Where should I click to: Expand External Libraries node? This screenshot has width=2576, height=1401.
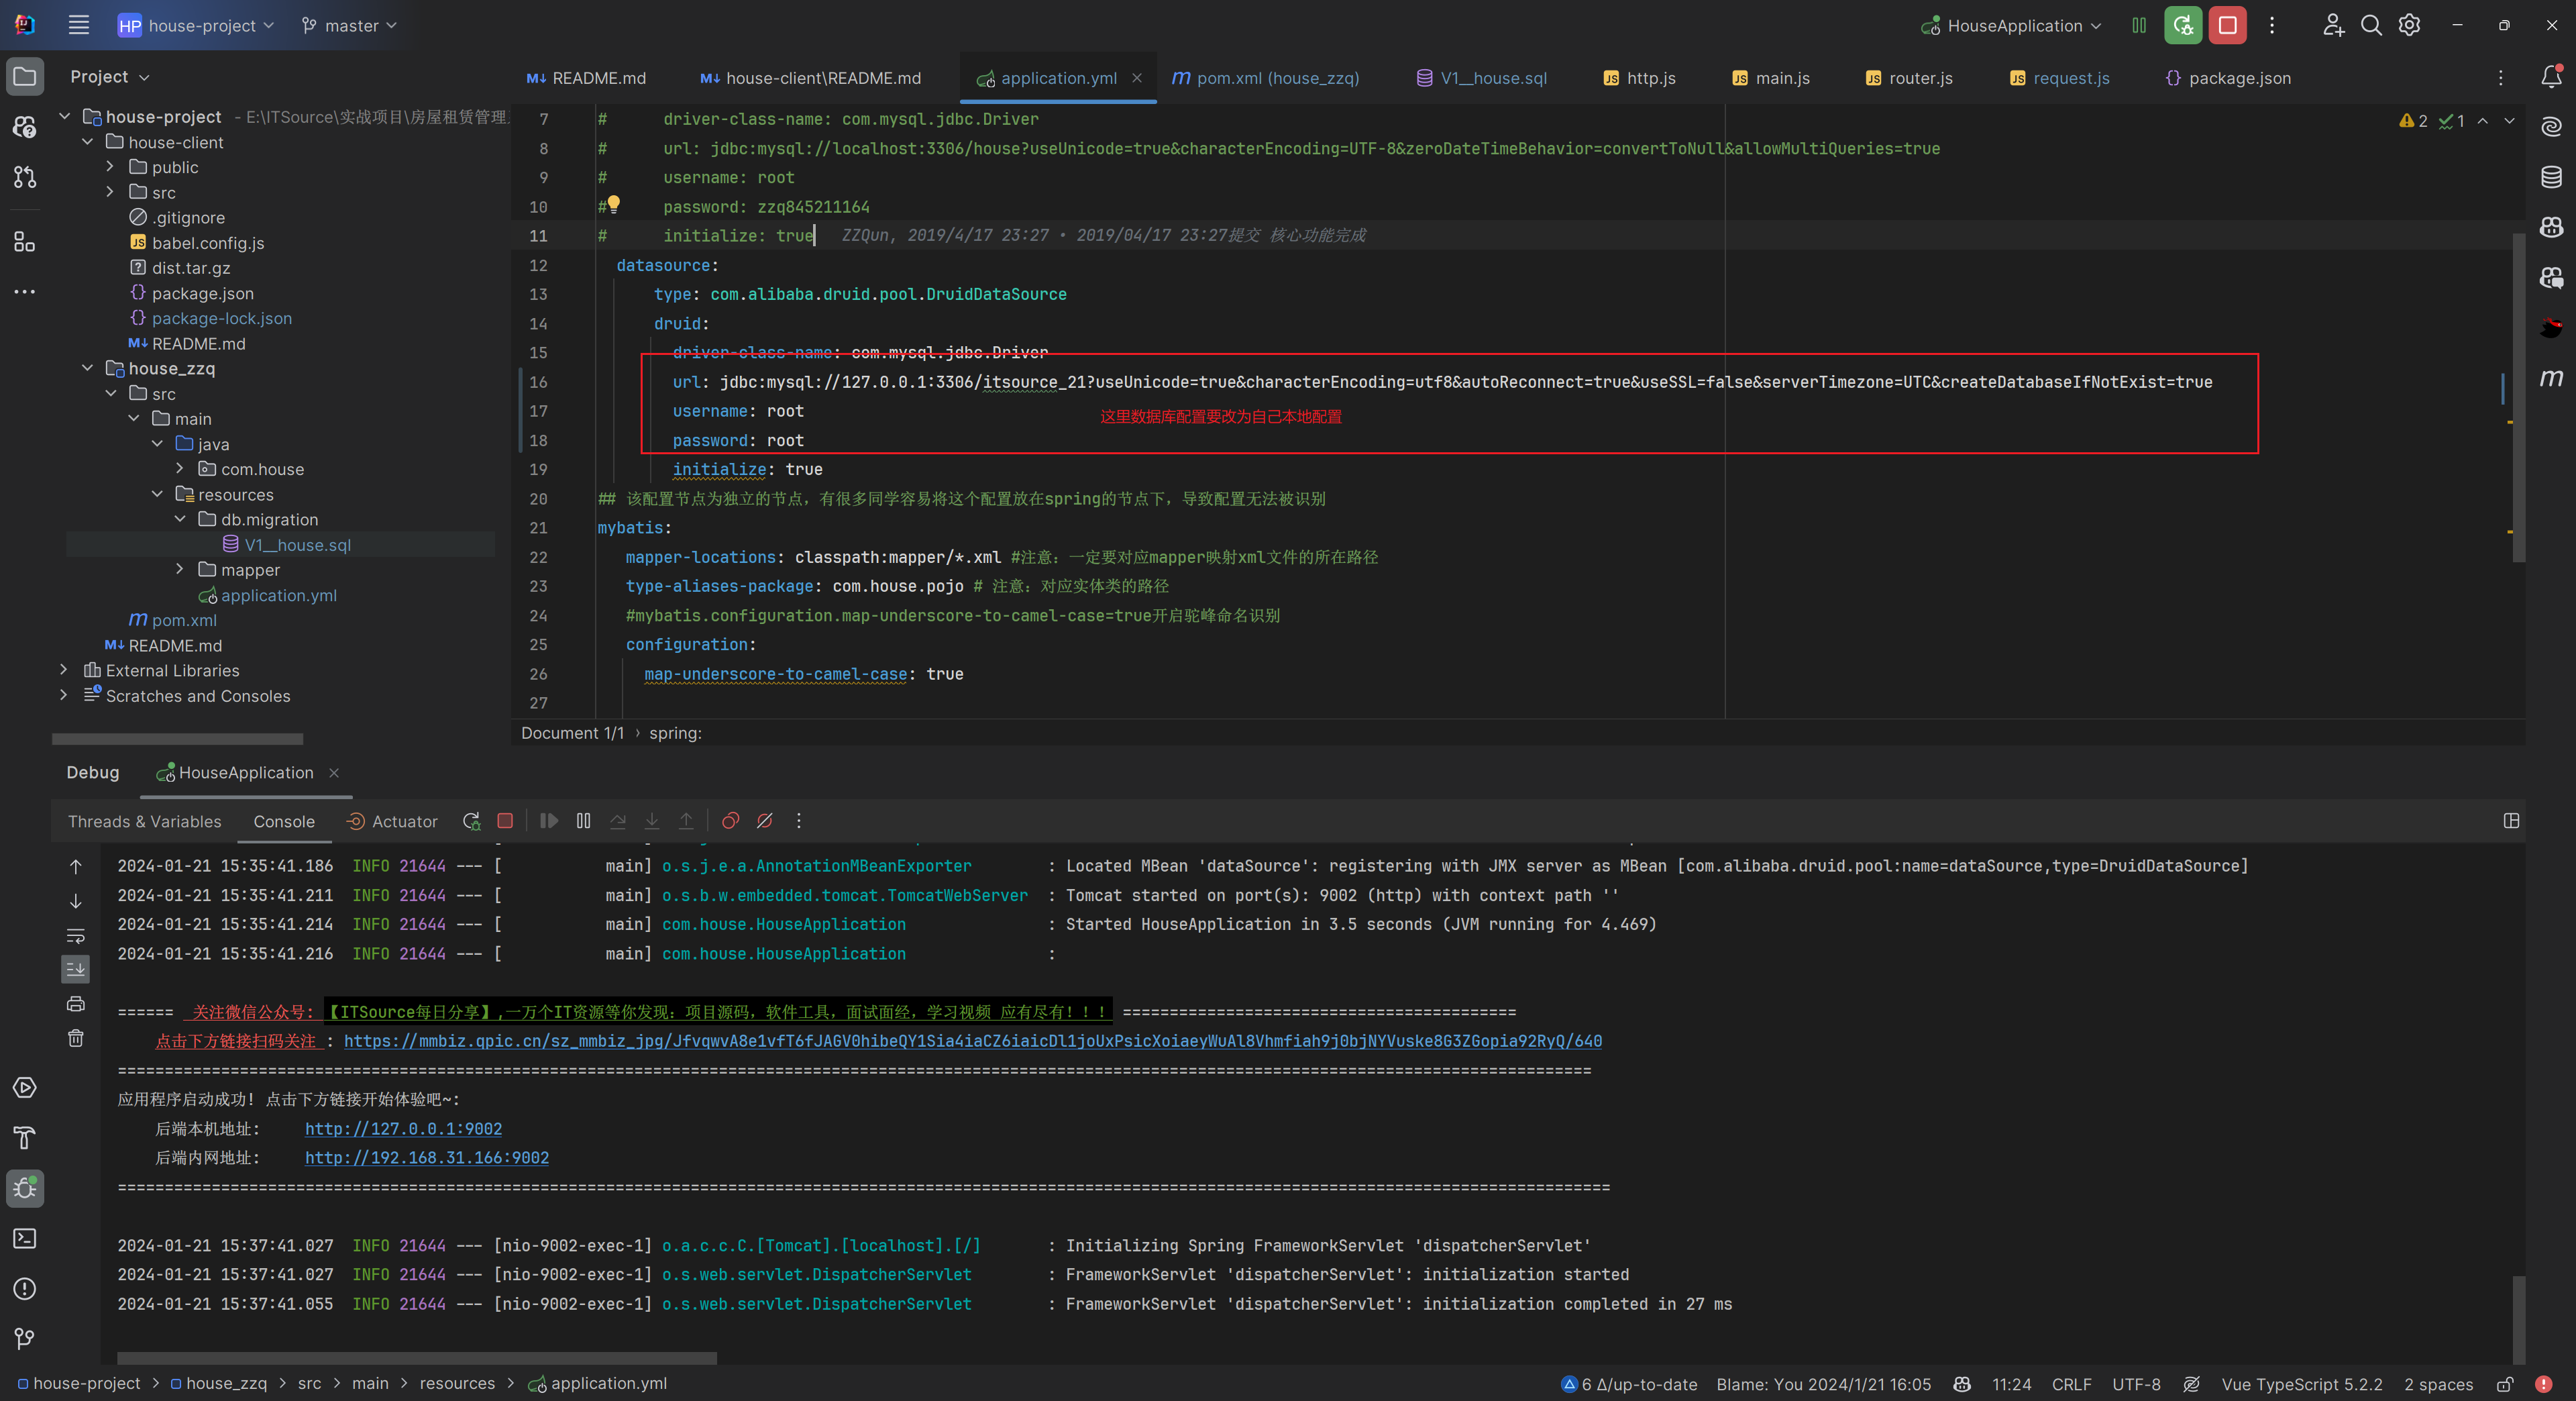[64, 670]
